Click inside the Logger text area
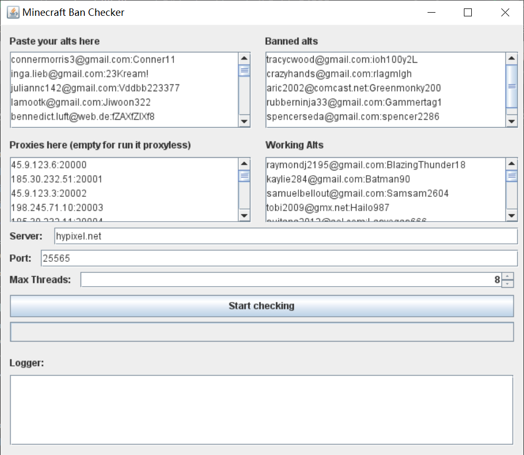Screen dimensions: 524x455 tap(261, 410)
